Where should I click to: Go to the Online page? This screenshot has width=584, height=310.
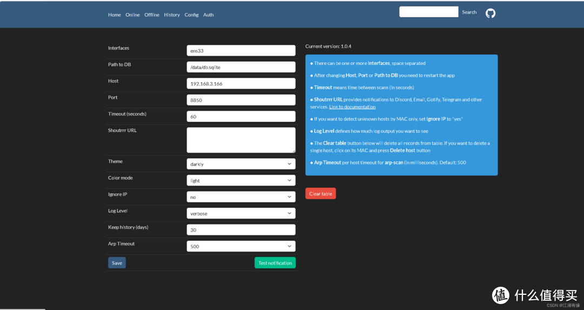[x=132, y=15]
